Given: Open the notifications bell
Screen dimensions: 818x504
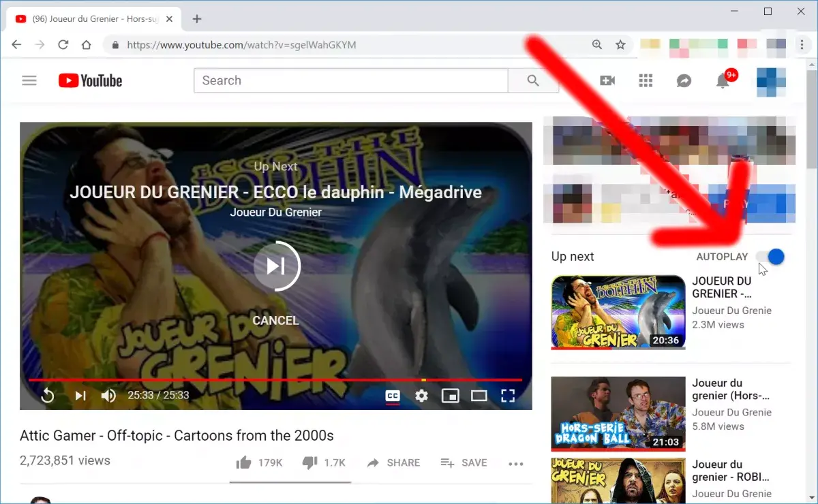Looking at the screenshot, I should pos(723,80).
